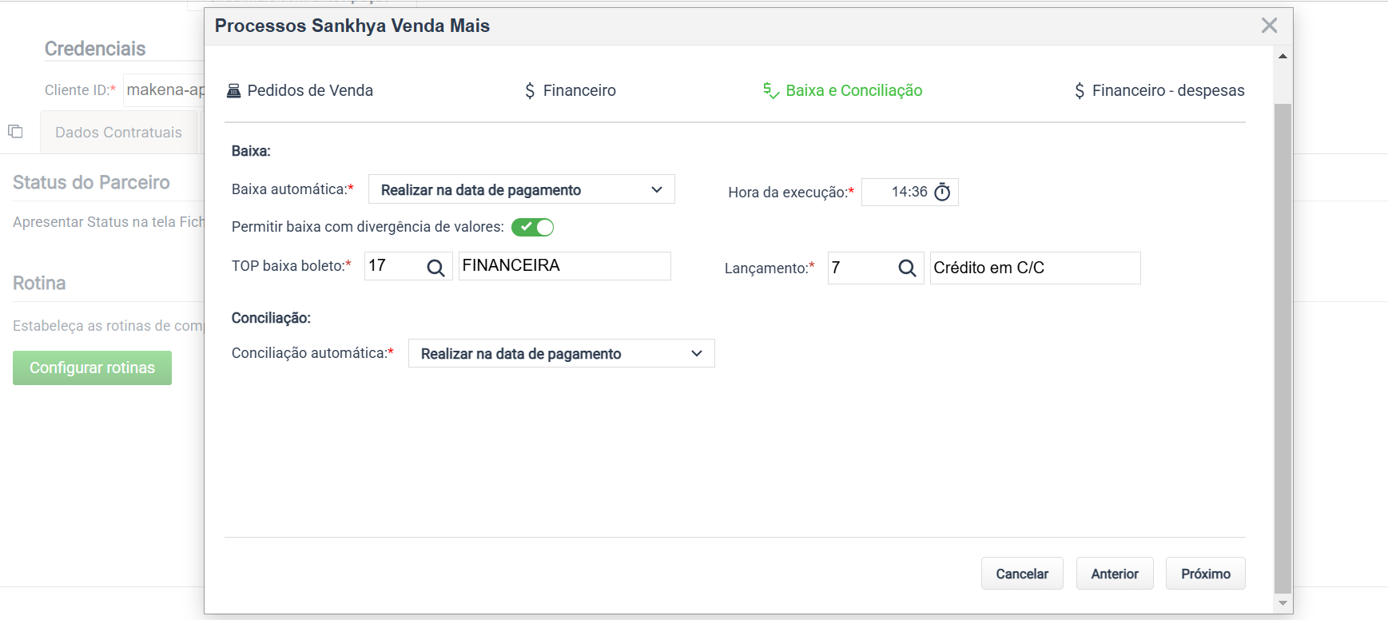Click the Baixa: section label
This screenshot has width=1388, height=620.
pyautogui.click(x=251, y=151)
